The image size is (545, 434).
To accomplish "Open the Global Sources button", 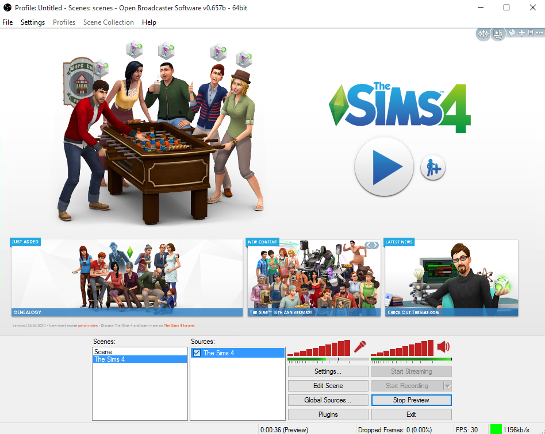I will 328,400.
